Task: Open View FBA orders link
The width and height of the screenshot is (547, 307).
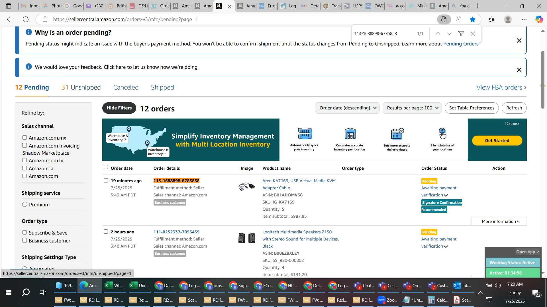Action: (501, 88)
